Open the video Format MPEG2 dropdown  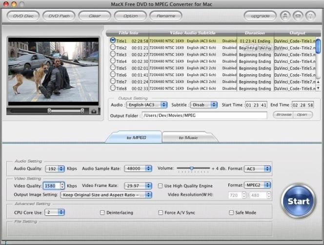click(257, 185)
